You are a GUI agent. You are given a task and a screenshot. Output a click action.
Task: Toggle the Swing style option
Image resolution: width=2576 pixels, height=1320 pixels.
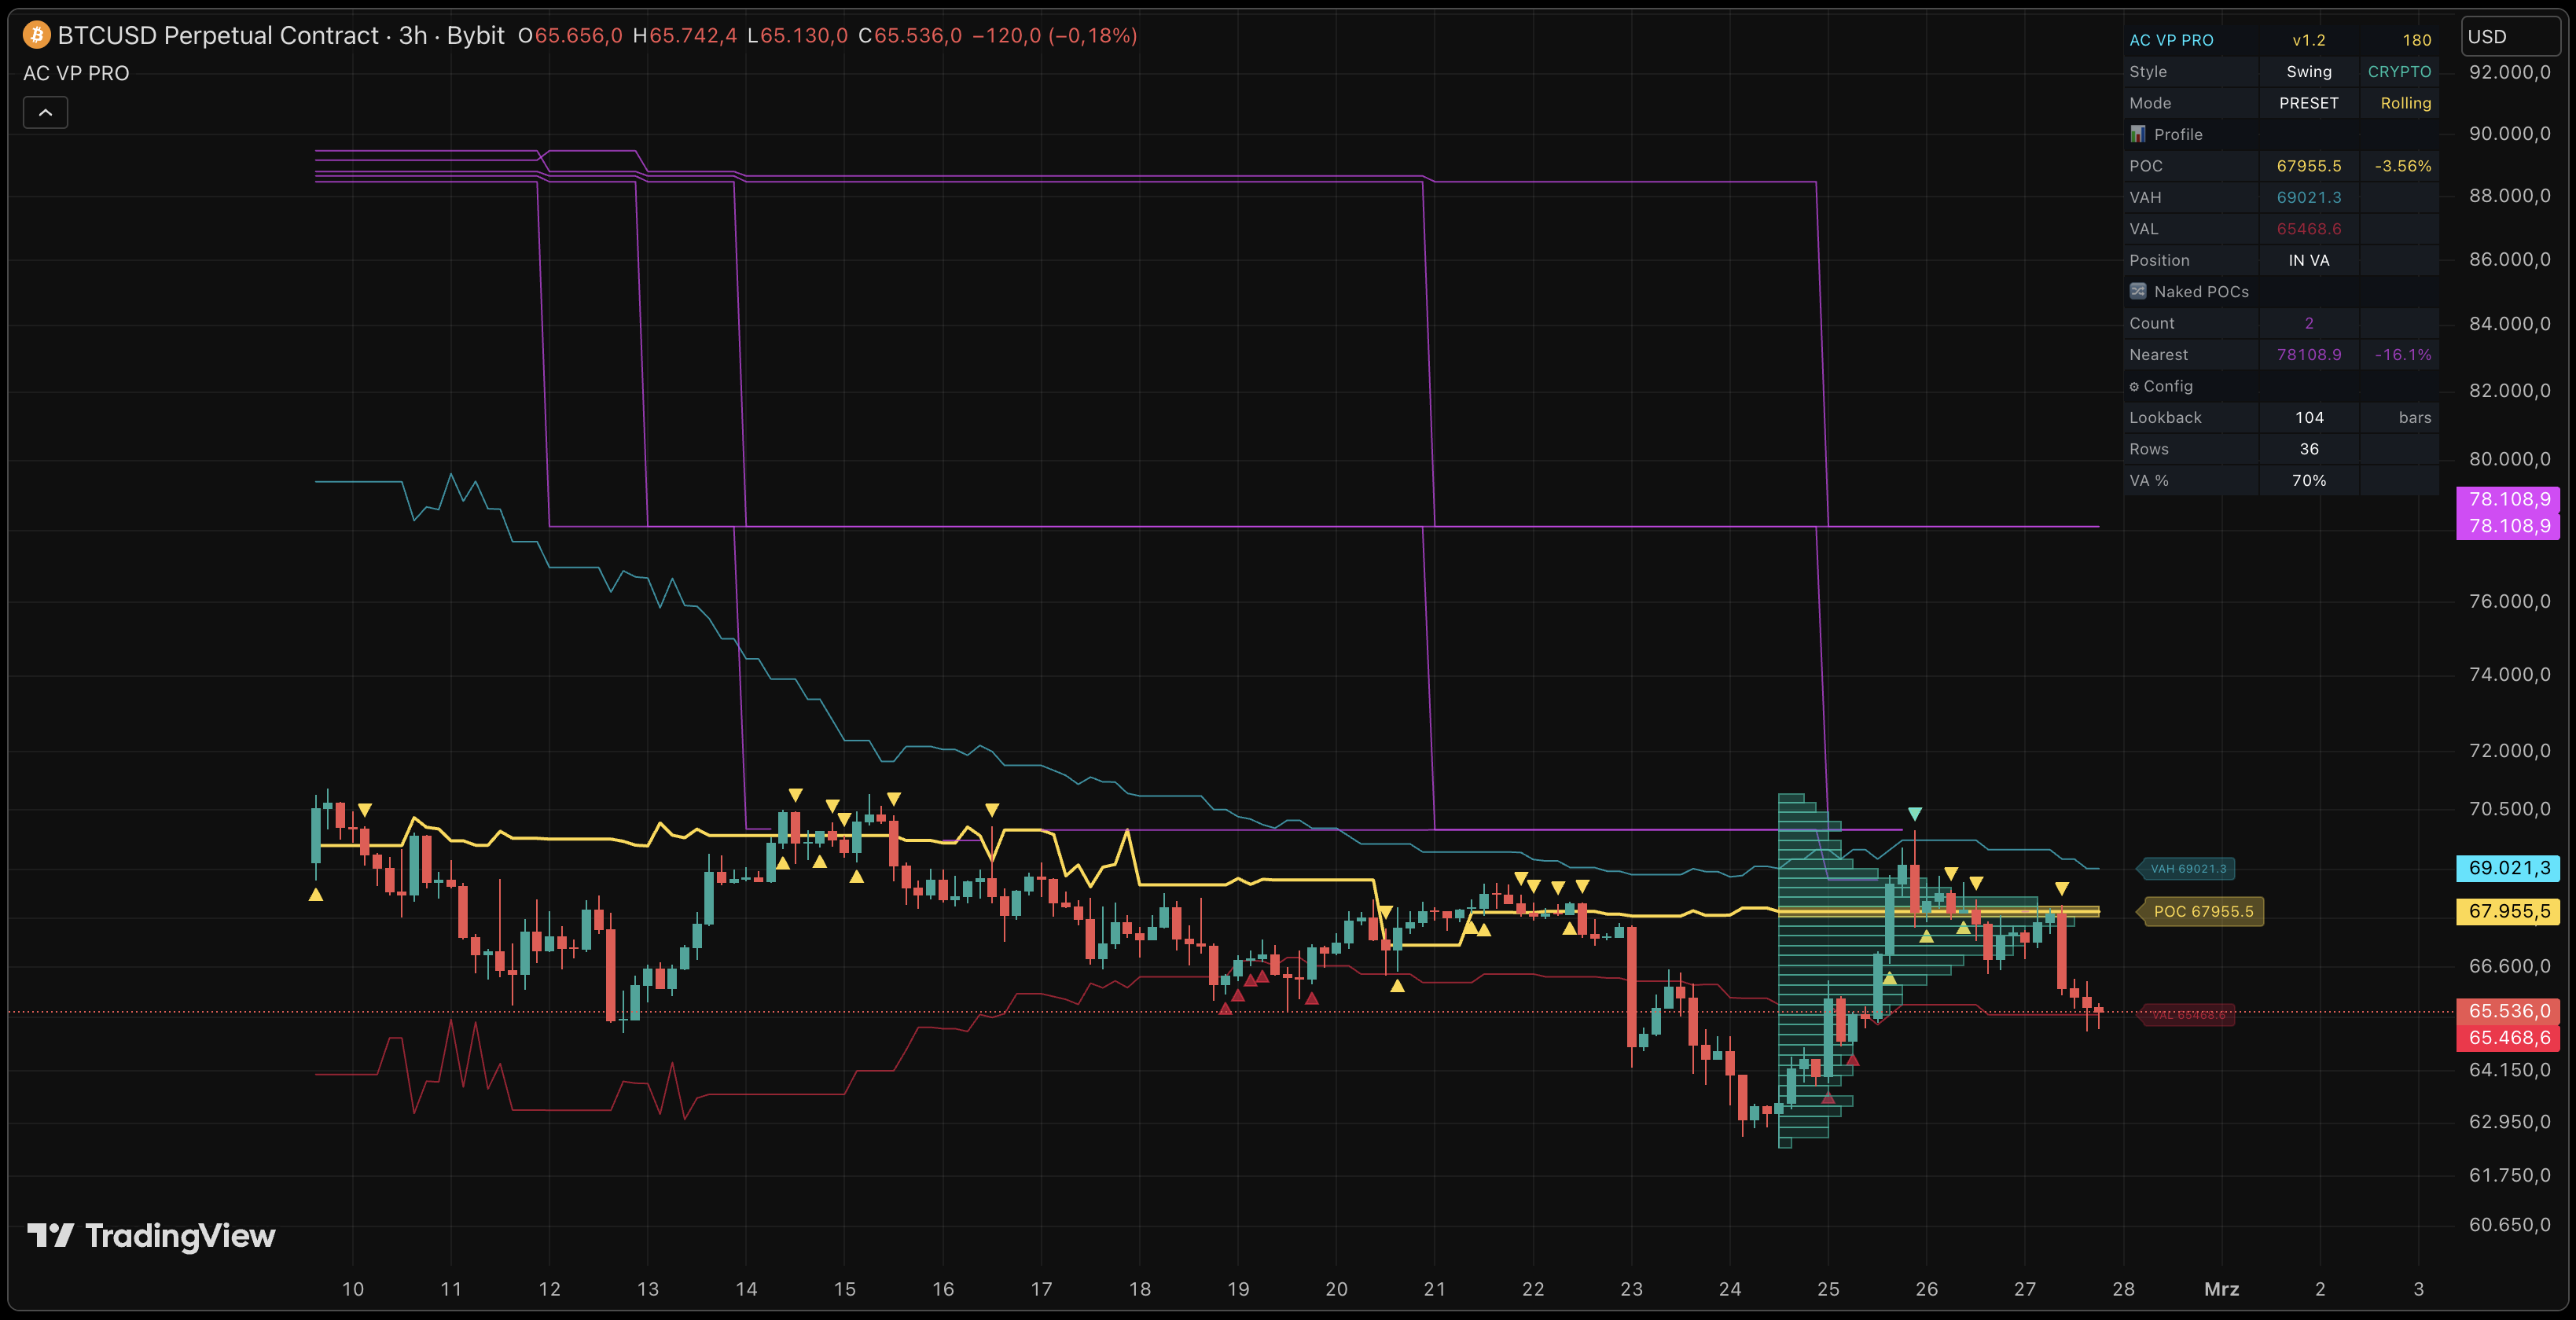coord(2309,71)
